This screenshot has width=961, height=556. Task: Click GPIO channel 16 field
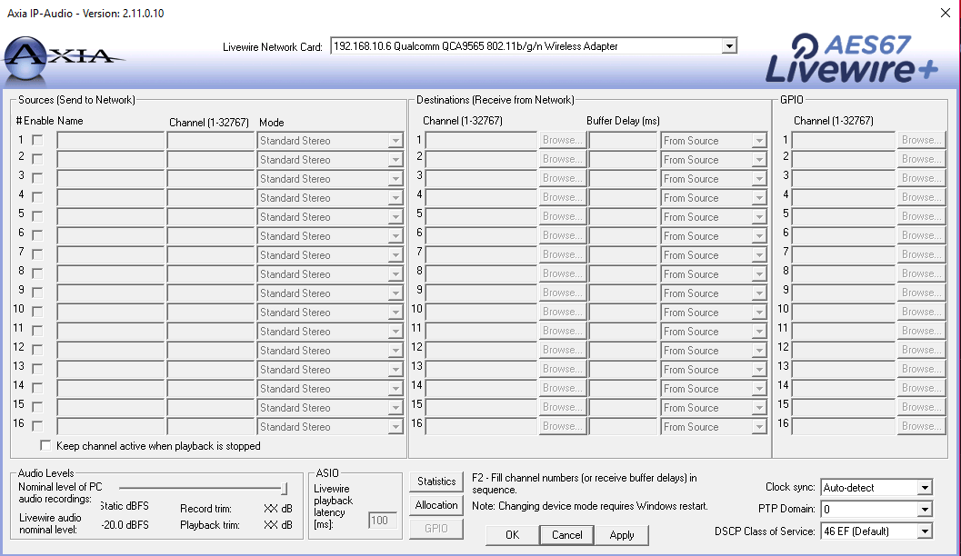844,426
